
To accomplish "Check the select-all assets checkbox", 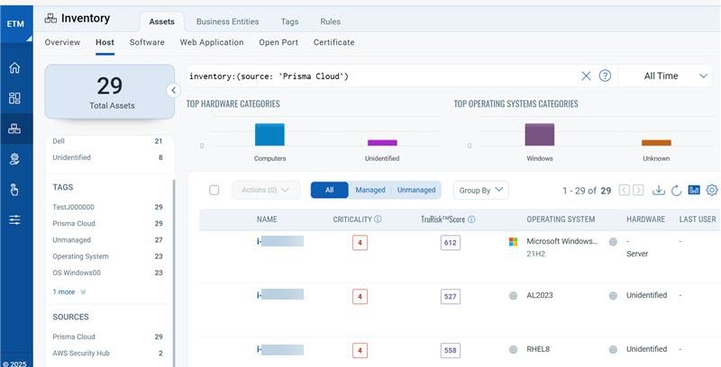I will (x=214, y=190).
